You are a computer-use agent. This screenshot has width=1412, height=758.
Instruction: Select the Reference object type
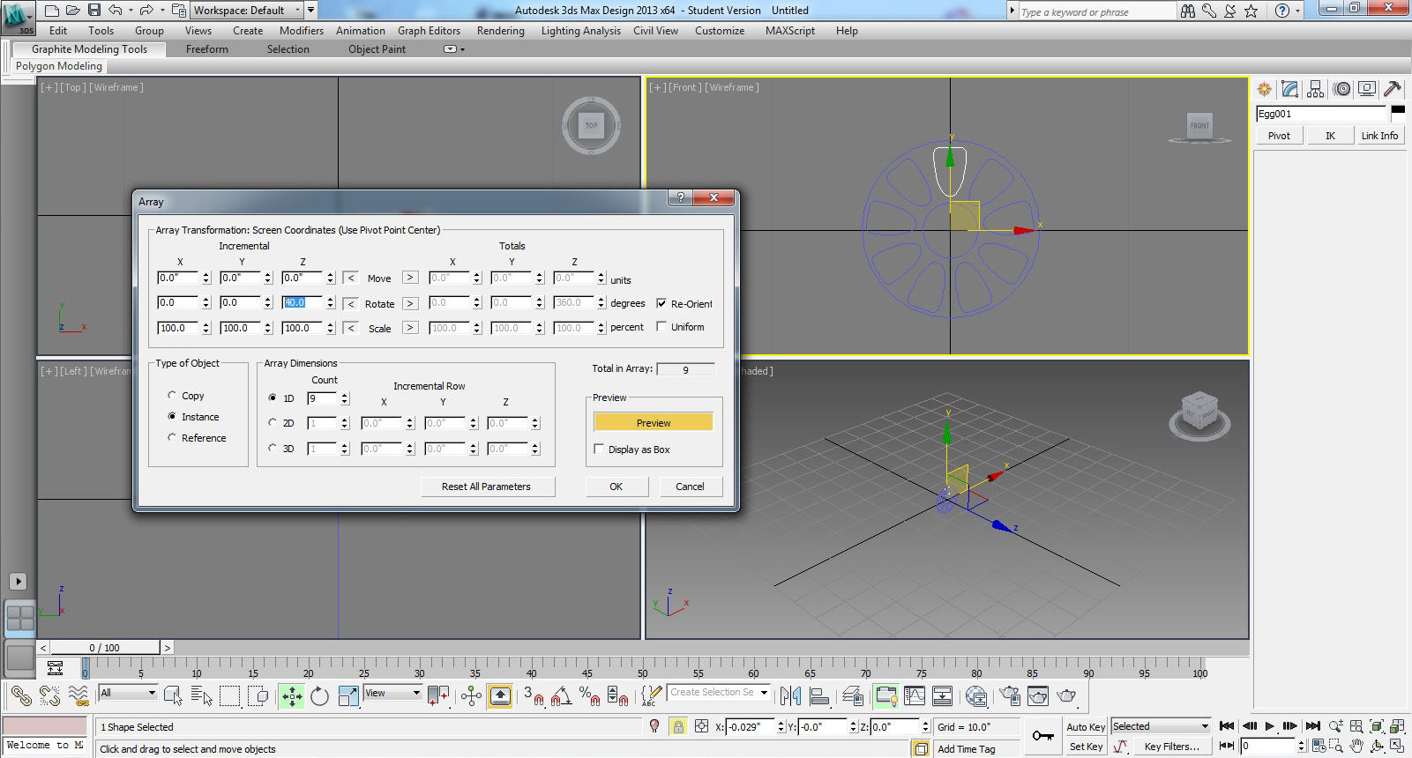tap(172, 438)
